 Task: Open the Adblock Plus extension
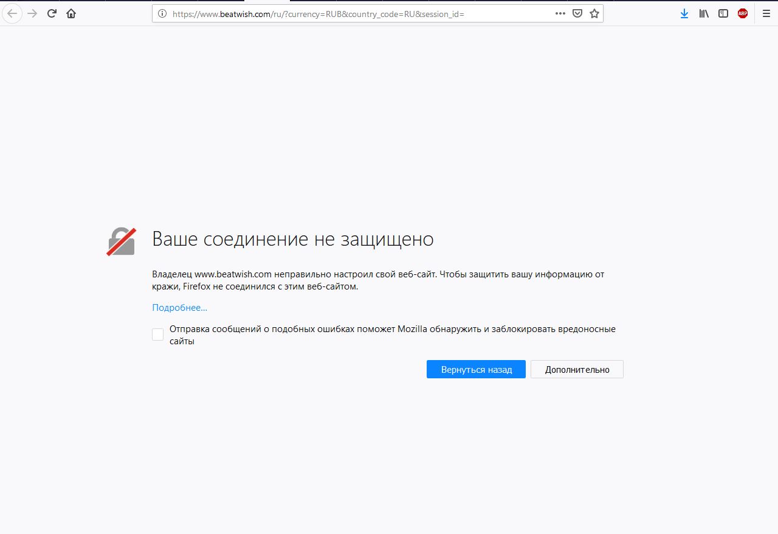point(743,13)
